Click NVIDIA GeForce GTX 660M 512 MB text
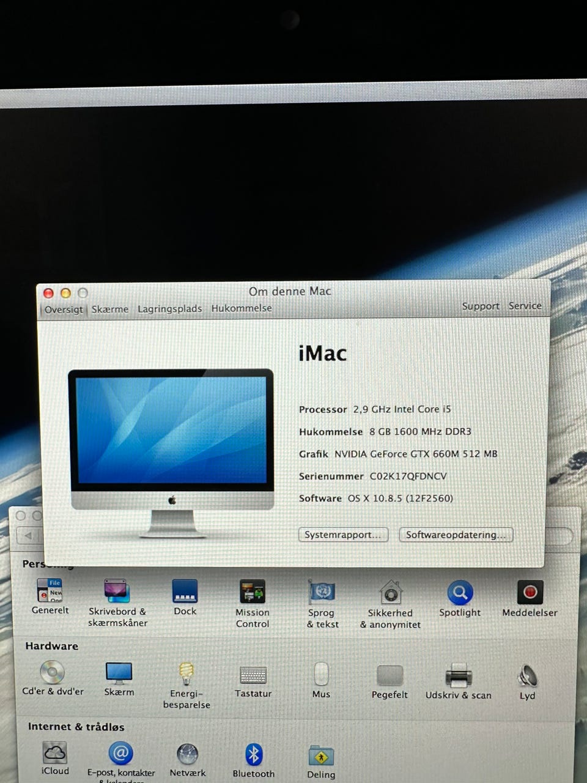The width and height of the screenshot is (587, 783). [x=416, y=454]
